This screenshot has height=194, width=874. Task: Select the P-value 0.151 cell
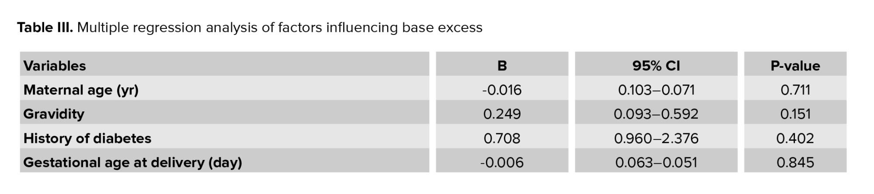coord(795,114)
